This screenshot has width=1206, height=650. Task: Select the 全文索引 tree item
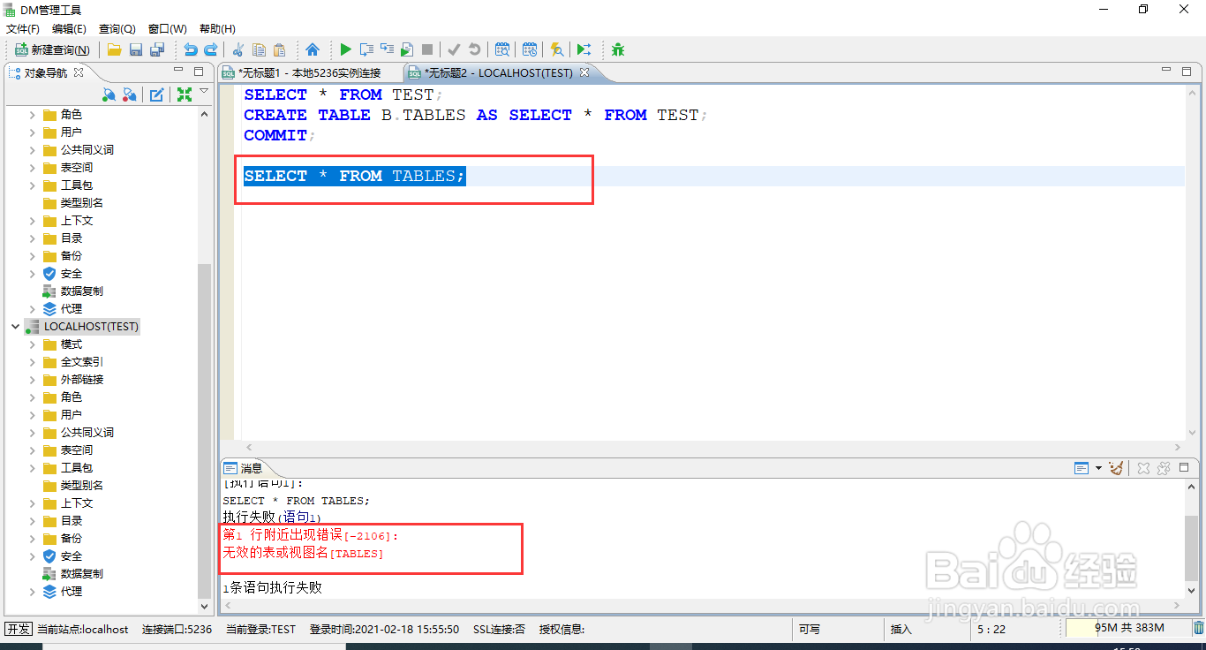click(x=82, y=362)
